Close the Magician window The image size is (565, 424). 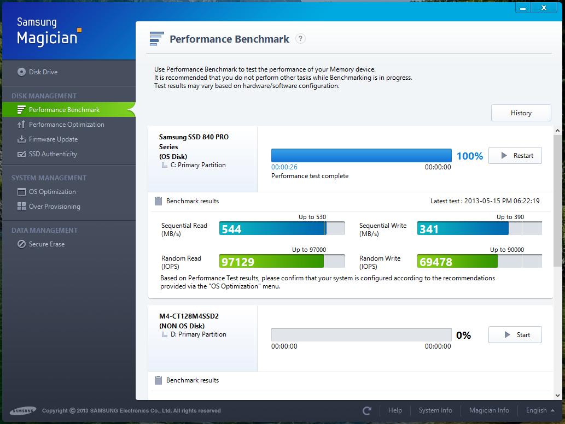coord(544,8)
